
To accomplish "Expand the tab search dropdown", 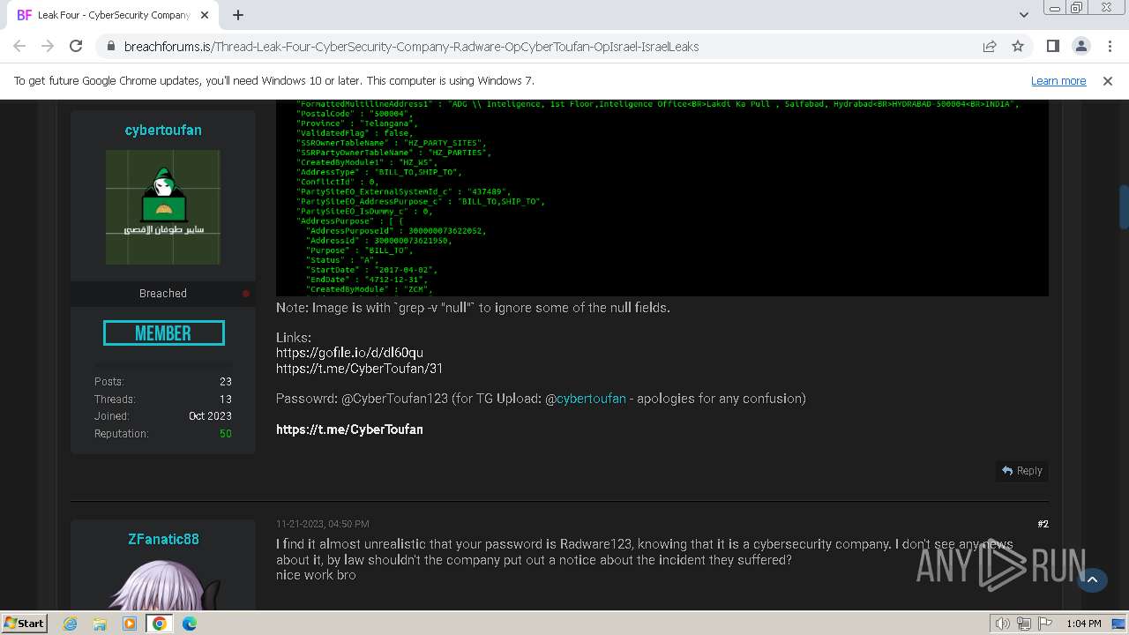I will click(x=1024, y=15).
